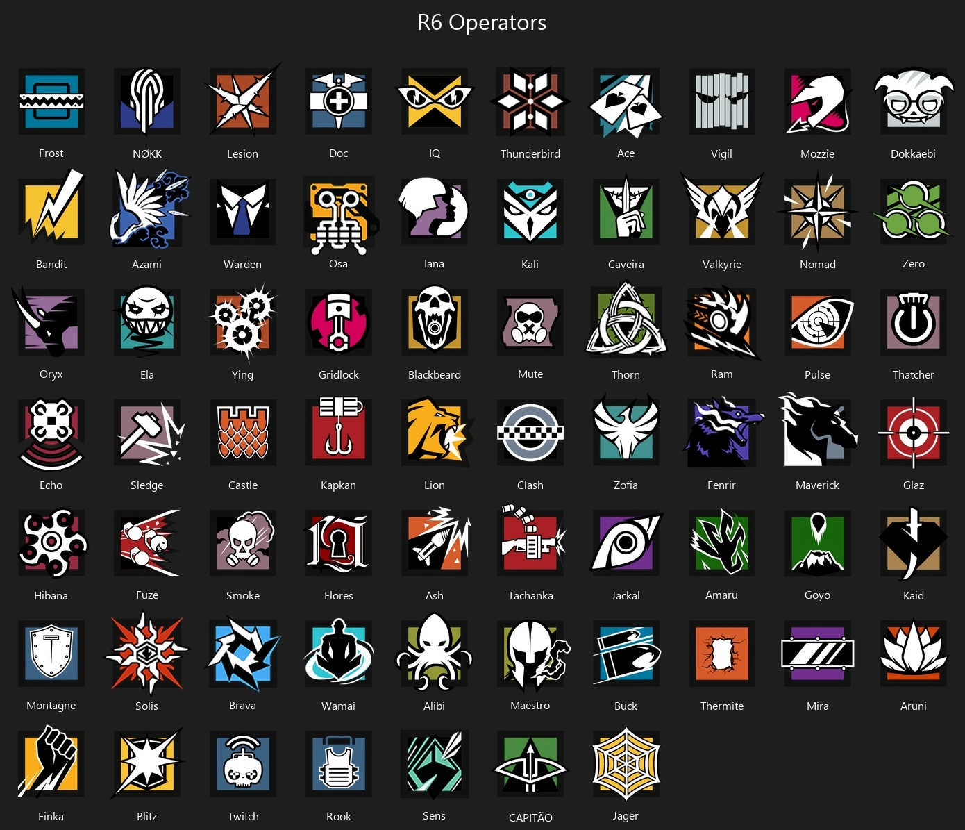Select the Twitch drone icon

click(x=243, y=763)
